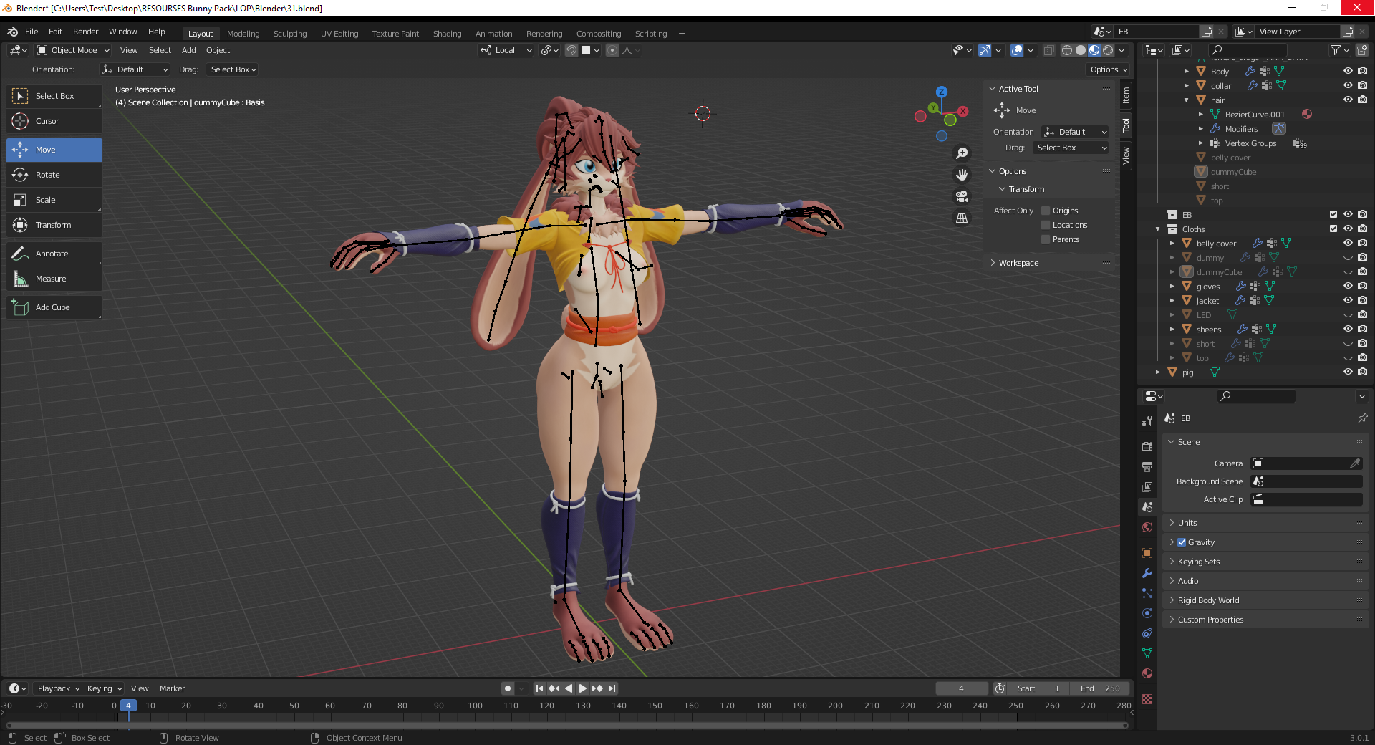The image size is (1375, 745).
Task: Open the Marker menu in timeline
Action: click(172, 688)
